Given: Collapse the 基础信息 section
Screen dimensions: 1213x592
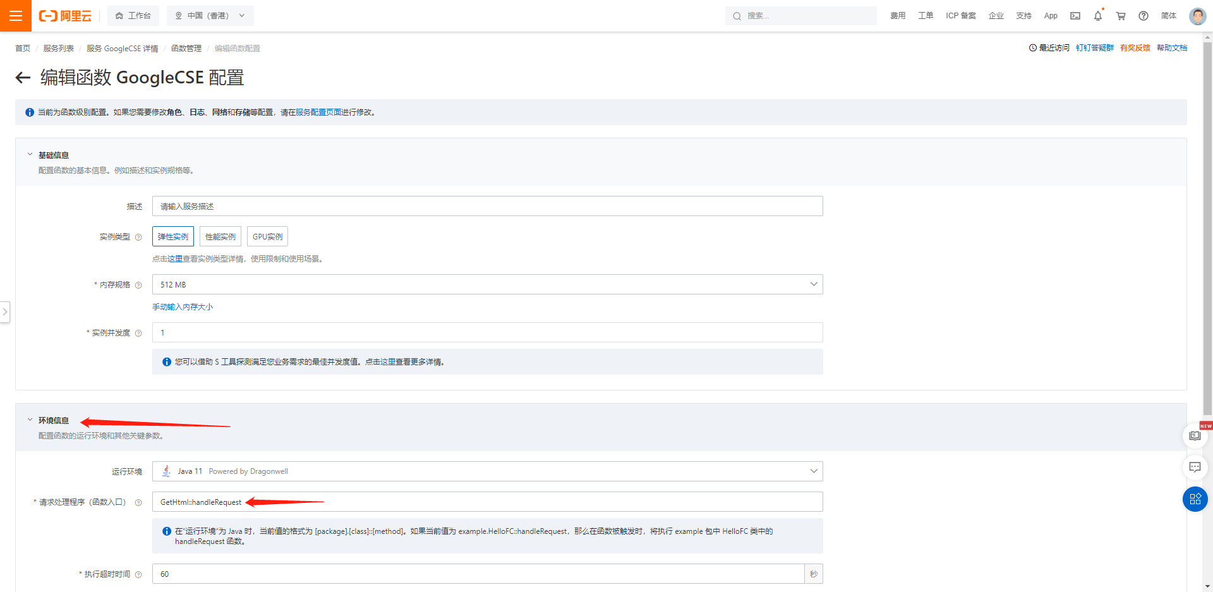Looking at the screenshot, I should [x=30, y=155].
